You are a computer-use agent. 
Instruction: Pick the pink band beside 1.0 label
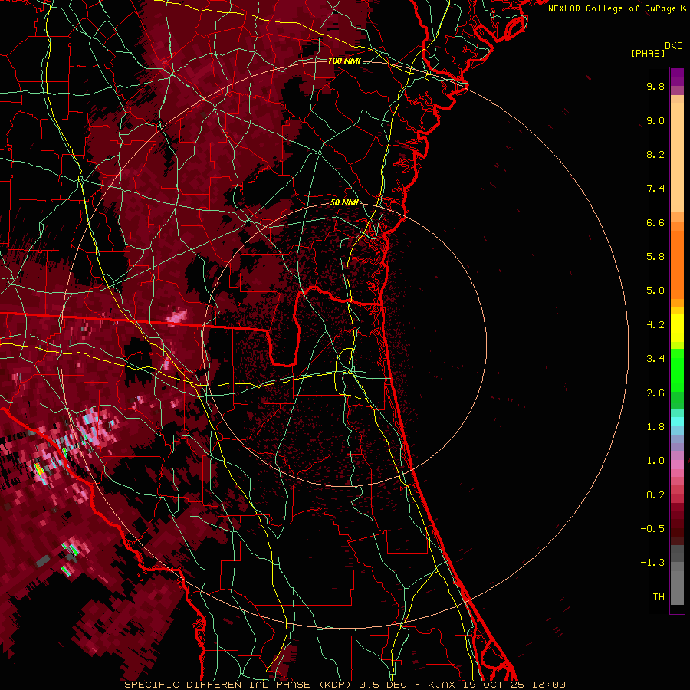pyautogui.click(x=677, y=464)
